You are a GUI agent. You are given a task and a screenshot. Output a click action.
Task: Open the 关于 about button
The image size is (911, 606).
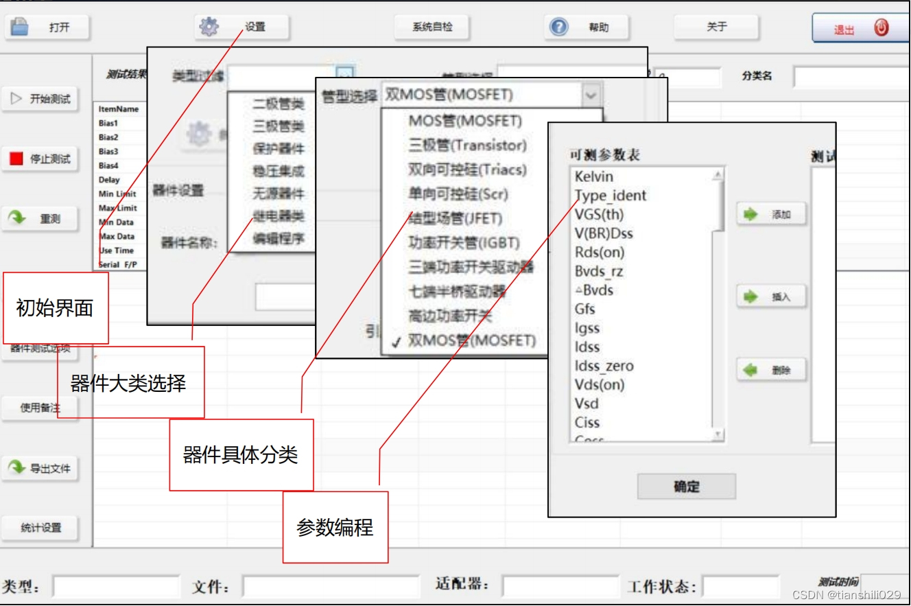[x=716, y=27]
